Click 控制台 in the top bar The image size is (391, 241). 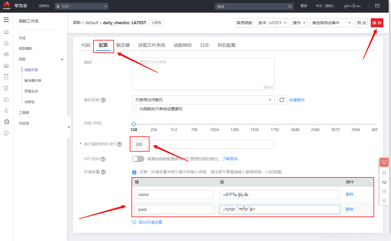coord(44,6)
